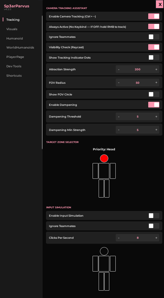Increase FOV Radius with plus button

[156, 83]
